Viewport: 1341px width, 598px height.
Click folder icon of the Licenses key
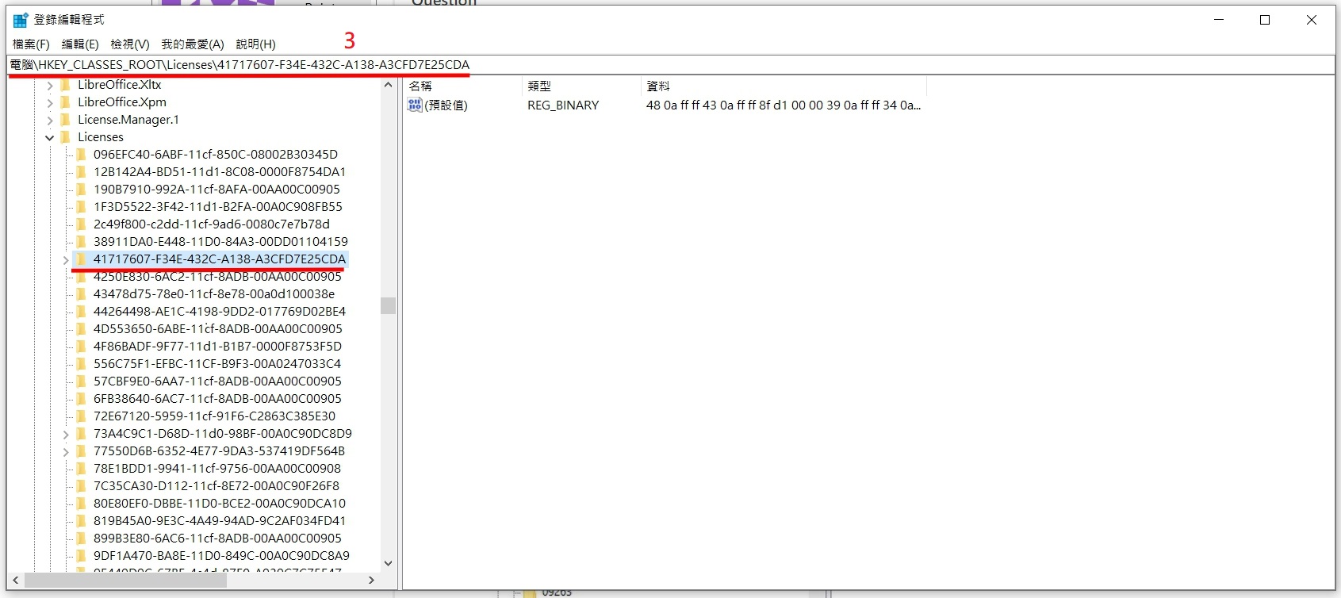click(66, 137)
